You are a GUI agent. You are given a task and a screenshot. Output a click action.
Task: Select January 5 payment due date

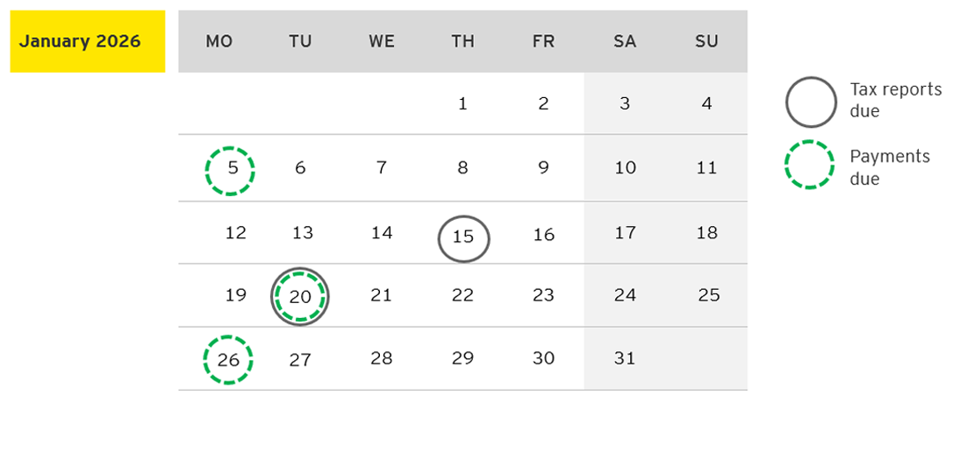230,170
